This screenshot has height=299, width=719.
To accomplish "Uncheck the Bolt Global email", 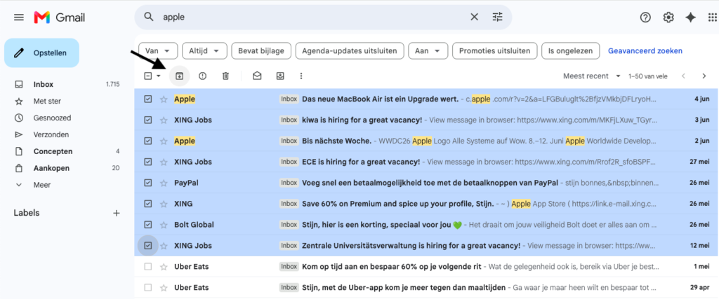I will pyautogui.click(x=147, y=225).
